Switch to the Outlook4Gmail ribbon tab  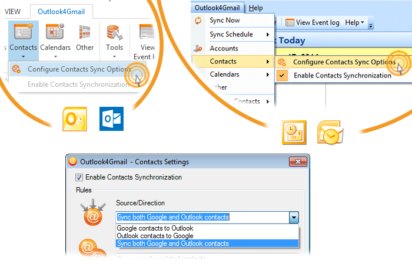(61, 12)
